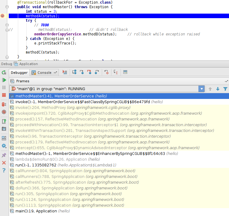Click the Pin Tab icon
The width and height of the screenshot is (229, 216).
pos(4,155)
